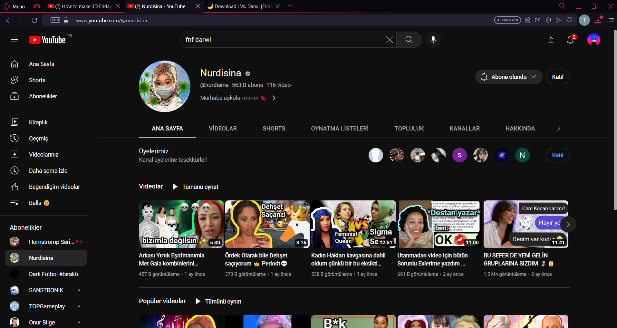The image size is (617, 328).
Task: Start voice search with the microphone icon
Action: (433, 40)
